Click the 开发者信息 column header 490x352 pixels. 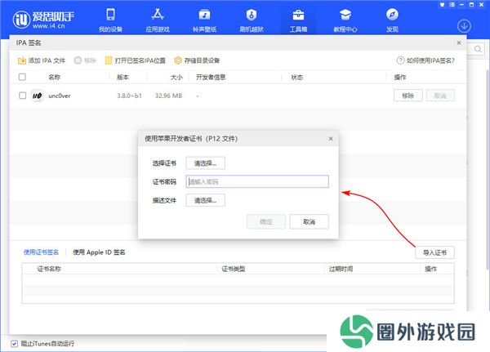tap(211, 78)
